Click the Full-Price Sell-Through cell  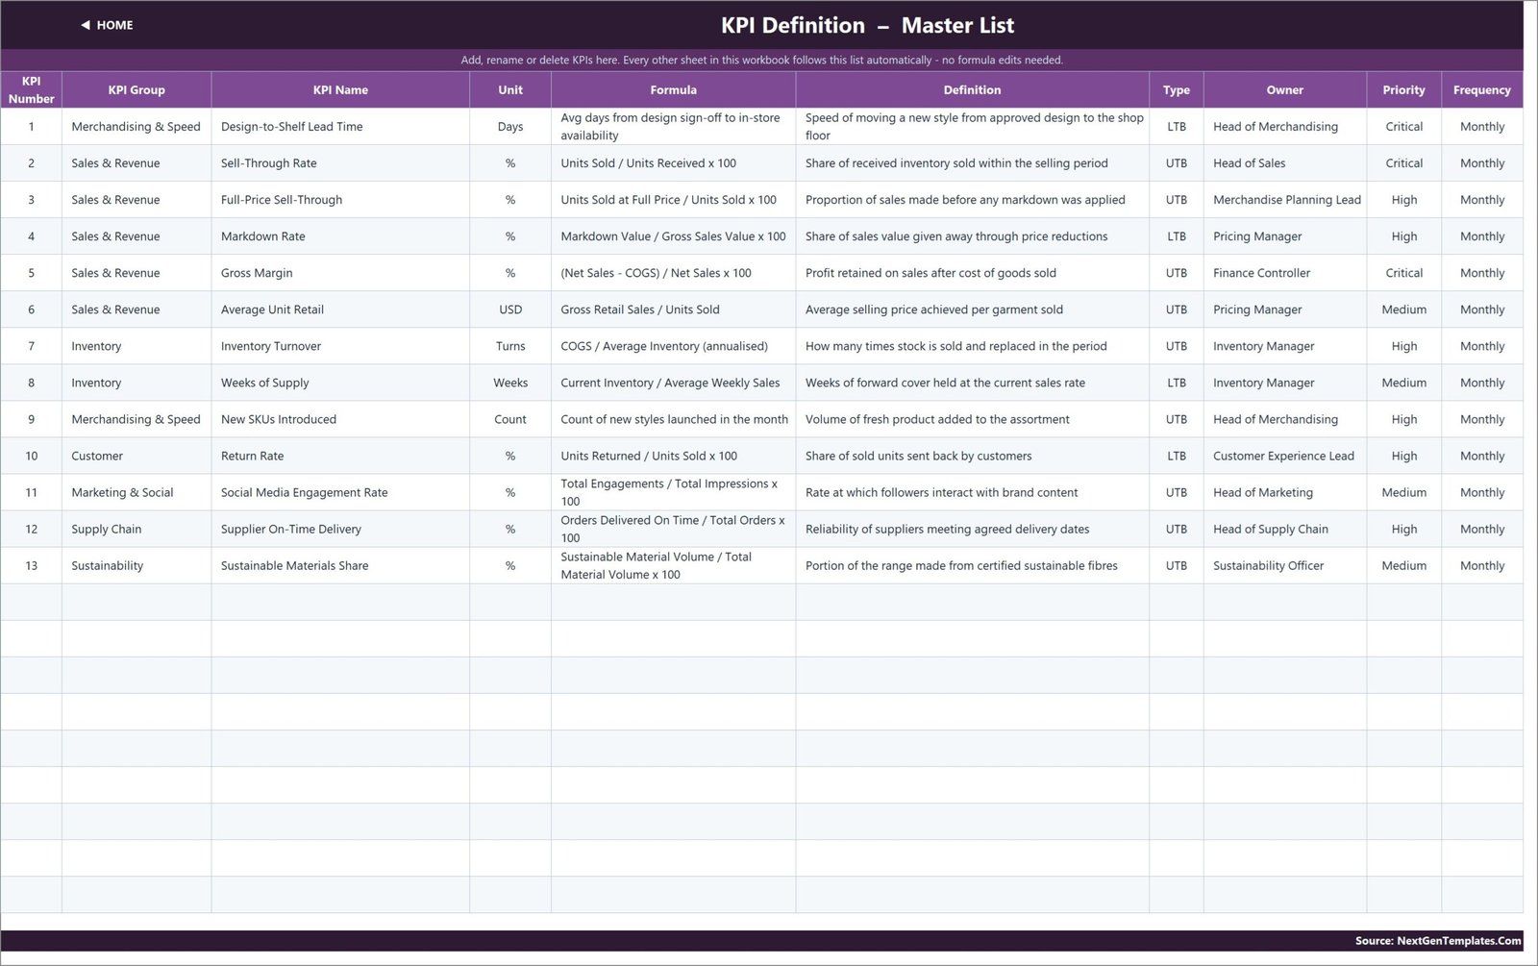tap(340, 200)
